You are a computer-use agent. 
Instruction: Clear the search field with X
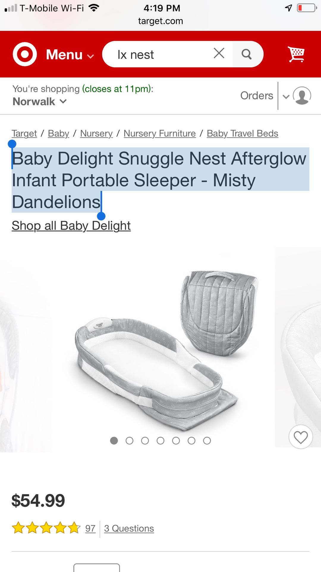[219, 53]
